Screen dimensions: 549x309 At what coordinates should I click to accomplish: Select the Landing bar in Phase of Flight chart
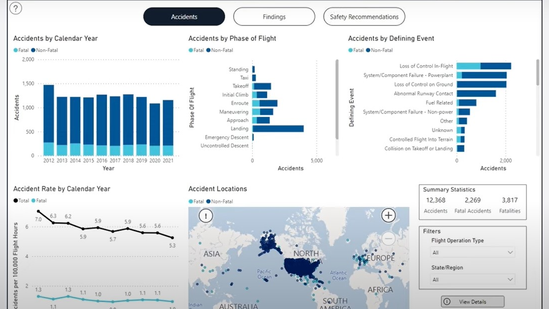(278, 128)
